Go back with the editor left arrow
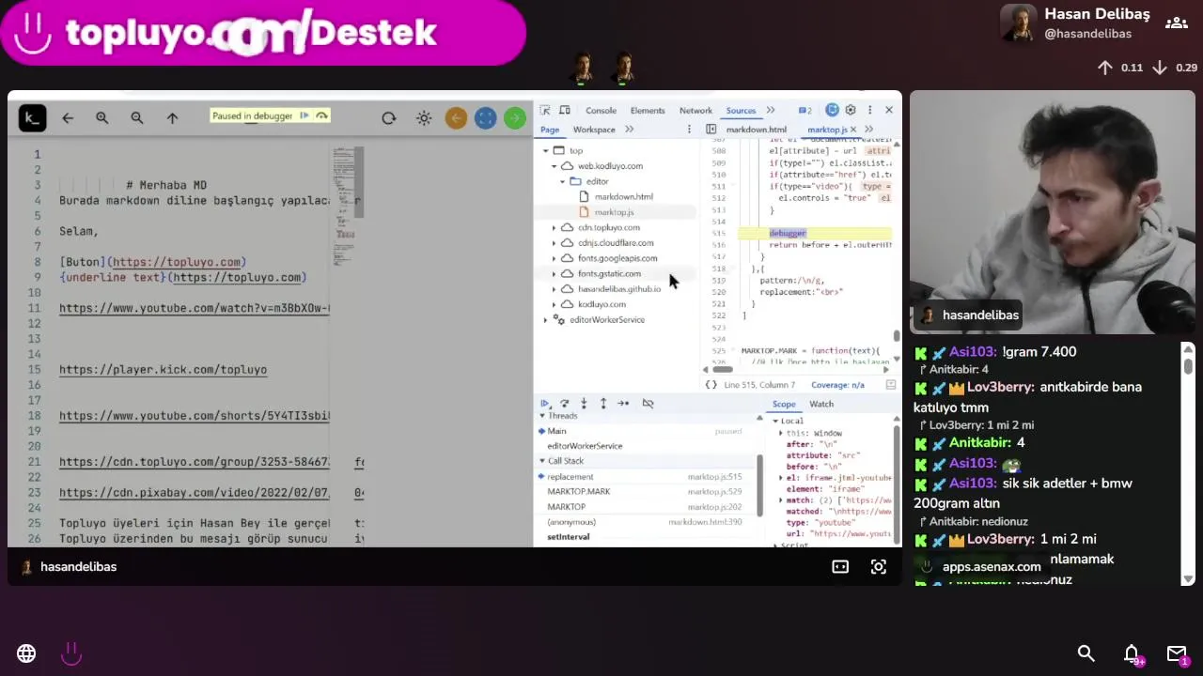This screenshot has height=676, width=1203. pos(68,118)
